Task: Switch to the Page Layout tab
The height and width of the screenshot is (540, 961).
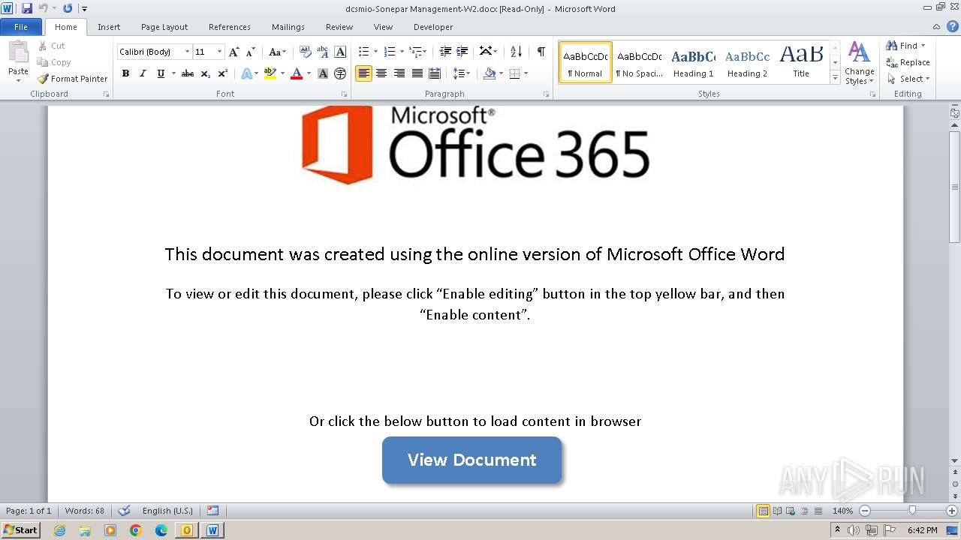Action: click(164, 27)
